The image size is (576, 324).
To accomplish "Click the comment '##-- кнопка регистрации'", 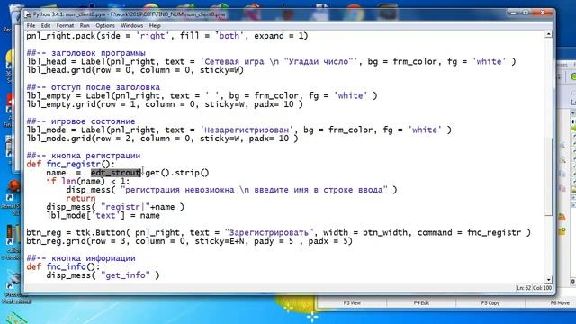I will [x=84, y=156].
